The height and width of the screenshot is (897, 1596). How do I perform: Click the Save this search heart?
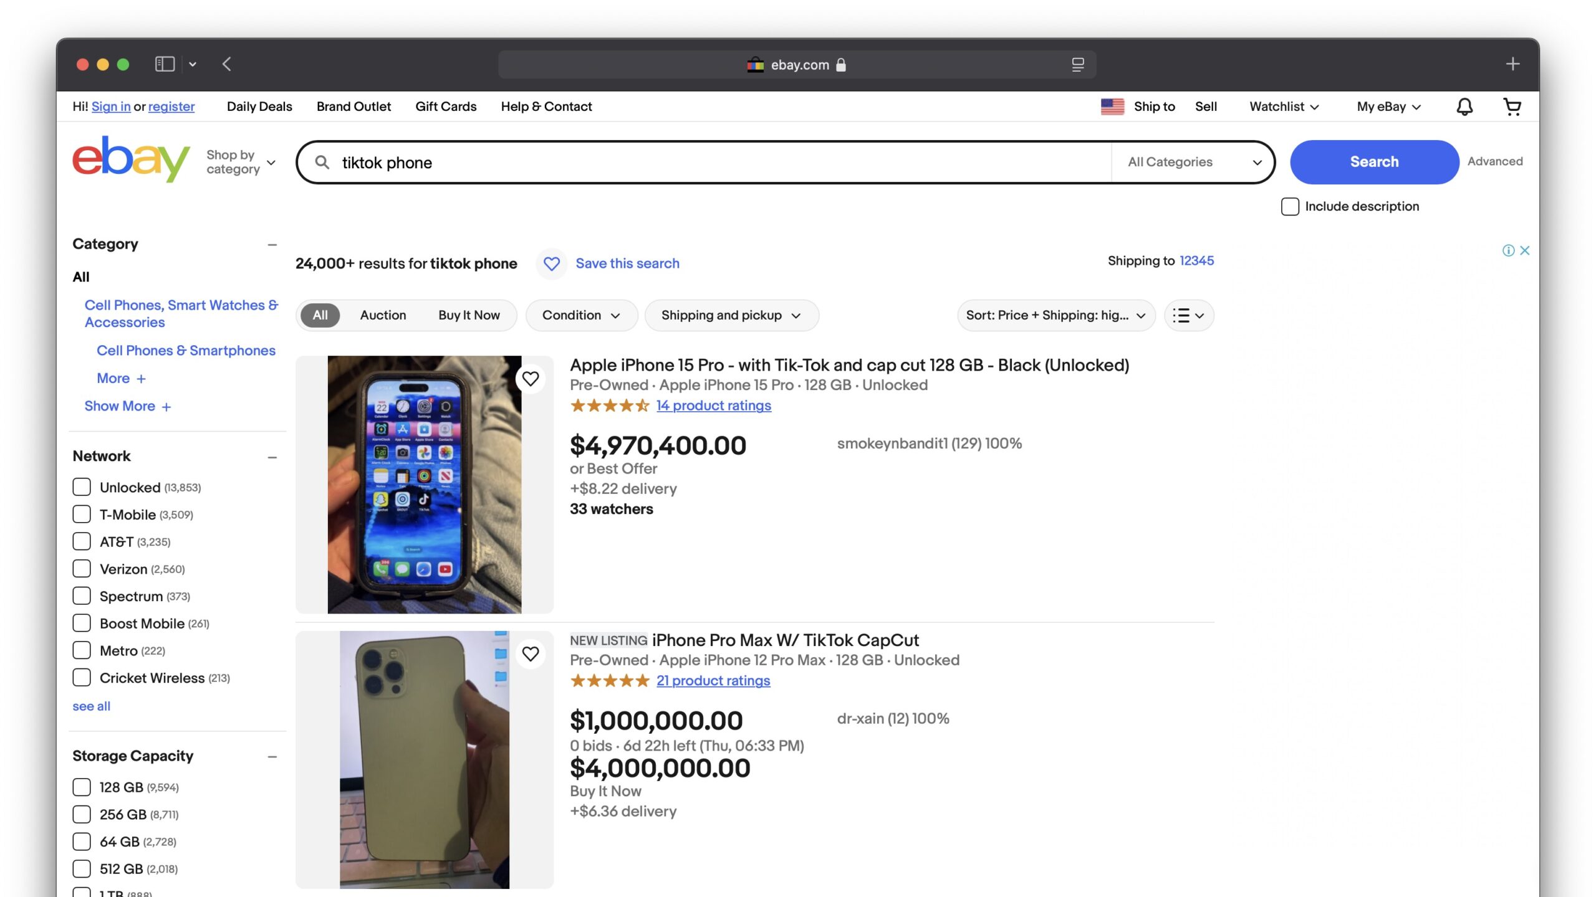tap(551, 263)
